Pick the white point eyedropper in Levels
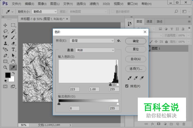Image resolution: width=193 pixels, height=128 pixels. tap(142, 78)
